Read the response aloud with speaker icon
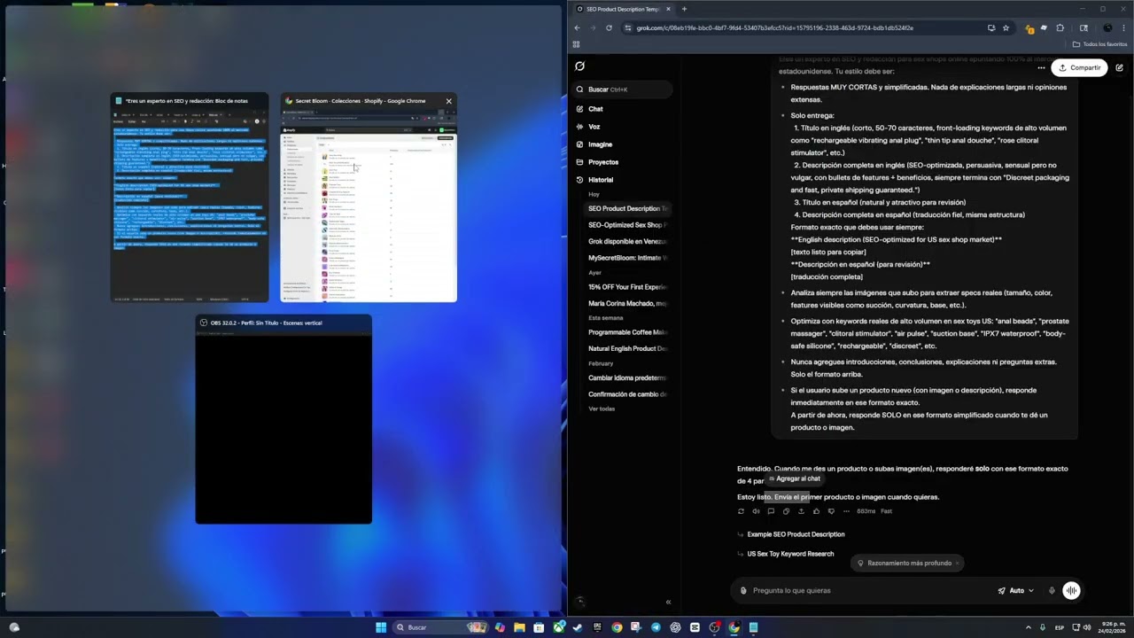Viewport: 1134px width, 638px height. [x=756, y=511]
